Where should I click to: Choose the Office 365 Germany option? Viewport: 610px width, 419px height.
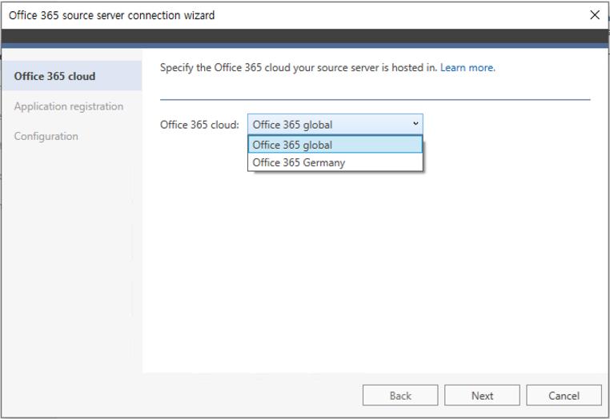[x=335, y=162]
